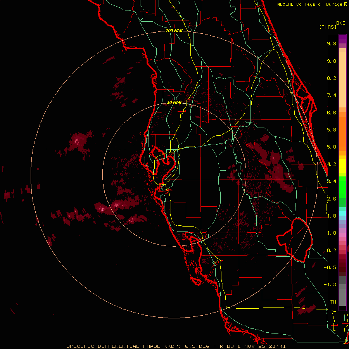Screen dimensions: 349x349
Task: Click the 50 NMI range ring label
Action: [x=174, y=103]
